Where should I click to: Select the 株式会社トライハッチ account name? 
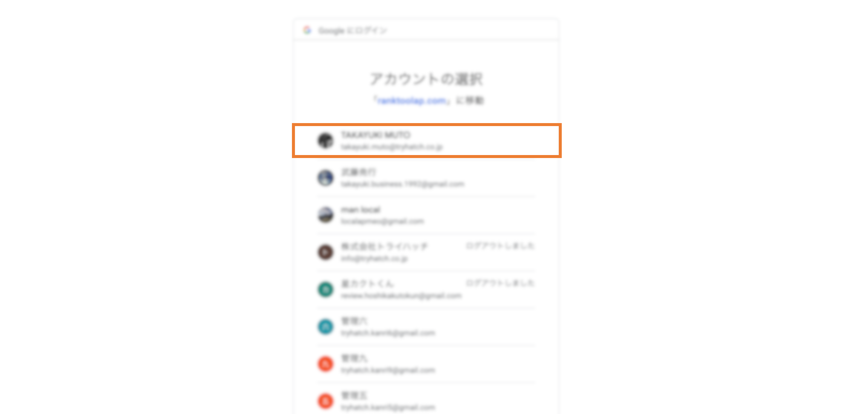click(x=384, y=247)
